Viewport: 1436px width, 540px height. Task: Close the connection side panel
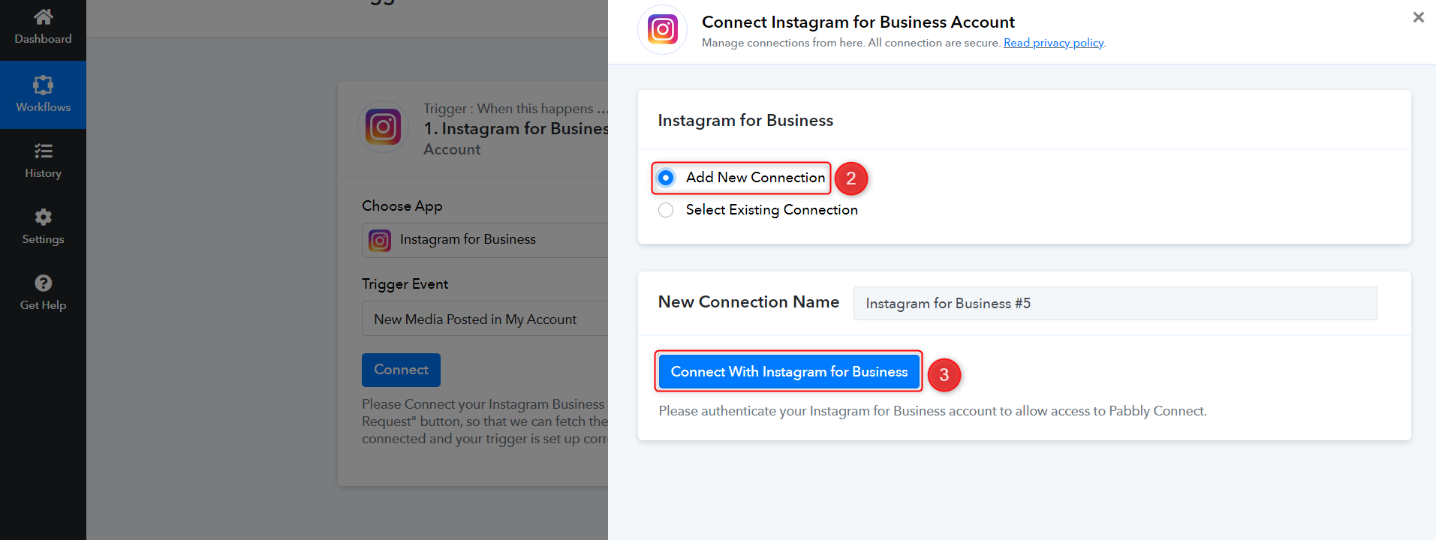tap(1418, 17)
